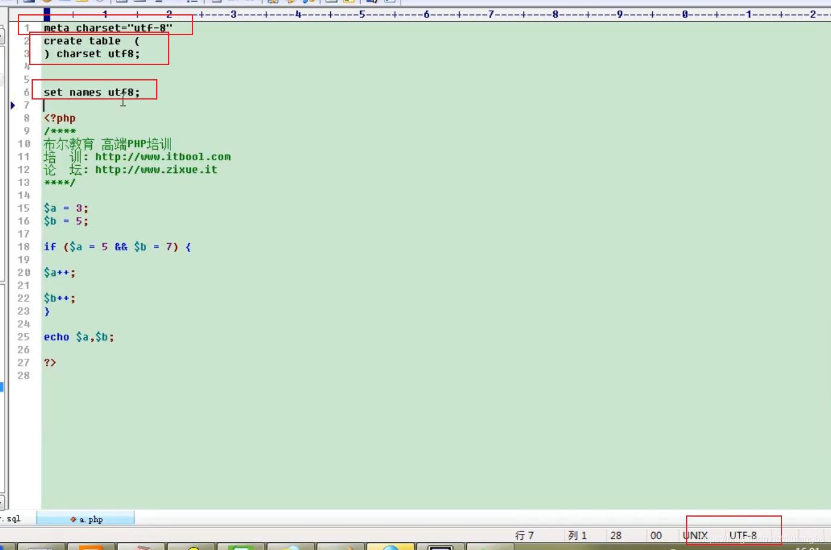
Task: Click the column ruler at mark 3
Action: tap(233, 14)
